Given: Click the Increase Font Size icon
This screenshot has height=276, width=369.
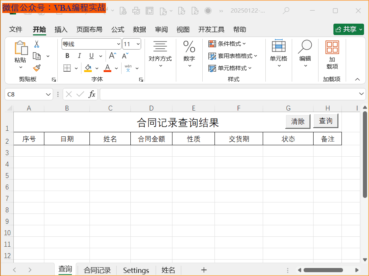Looking at the screenshot, I should 112,56.
